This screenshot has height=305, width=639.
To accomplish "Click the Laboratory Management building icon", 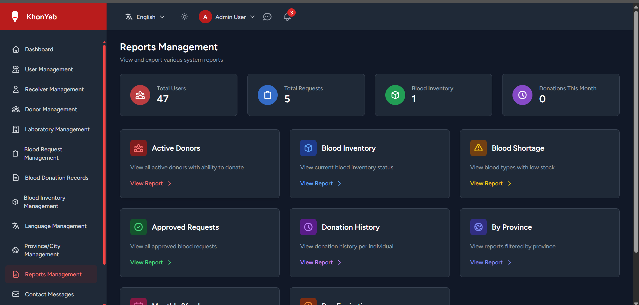I will pos(16,129).
